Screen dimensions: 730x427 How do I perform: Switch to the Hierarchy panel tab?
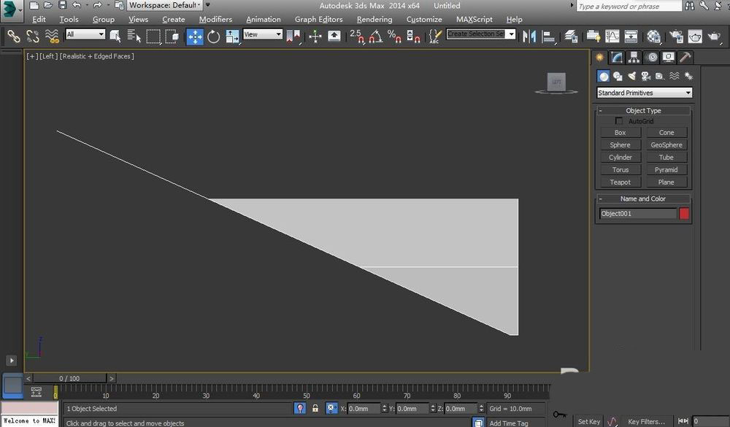click(634, 57)
